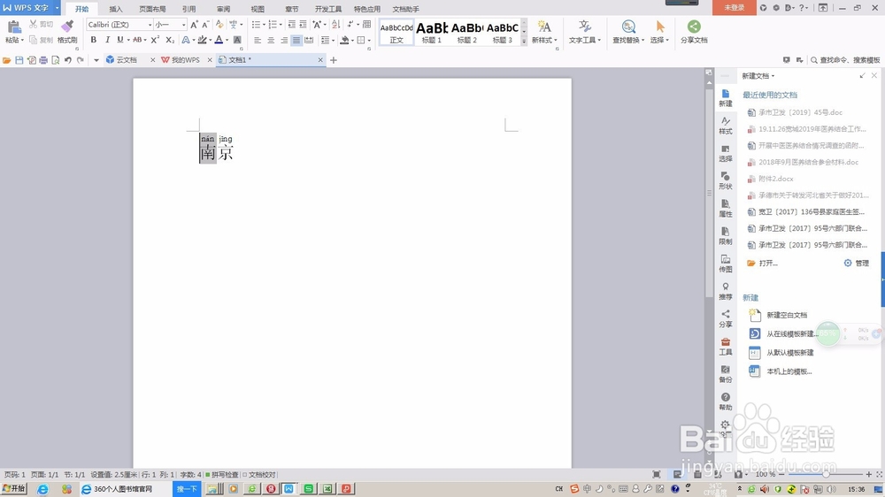The height and width of the screenshot is (497, 885).
Task: Open the 帮助 (Help) sidebar icon
Action: coord(726,401)
